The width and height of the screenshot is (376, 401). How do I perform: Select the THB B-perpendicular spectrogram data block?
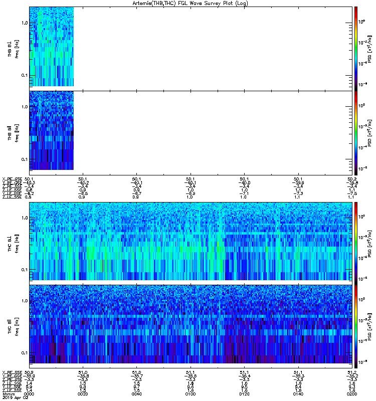[x=52, y=47]
